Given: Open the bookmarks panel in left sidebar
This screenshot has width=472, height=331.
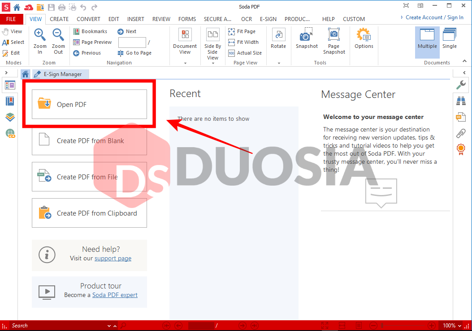Looking at the screenshot, I should [10, 101].
